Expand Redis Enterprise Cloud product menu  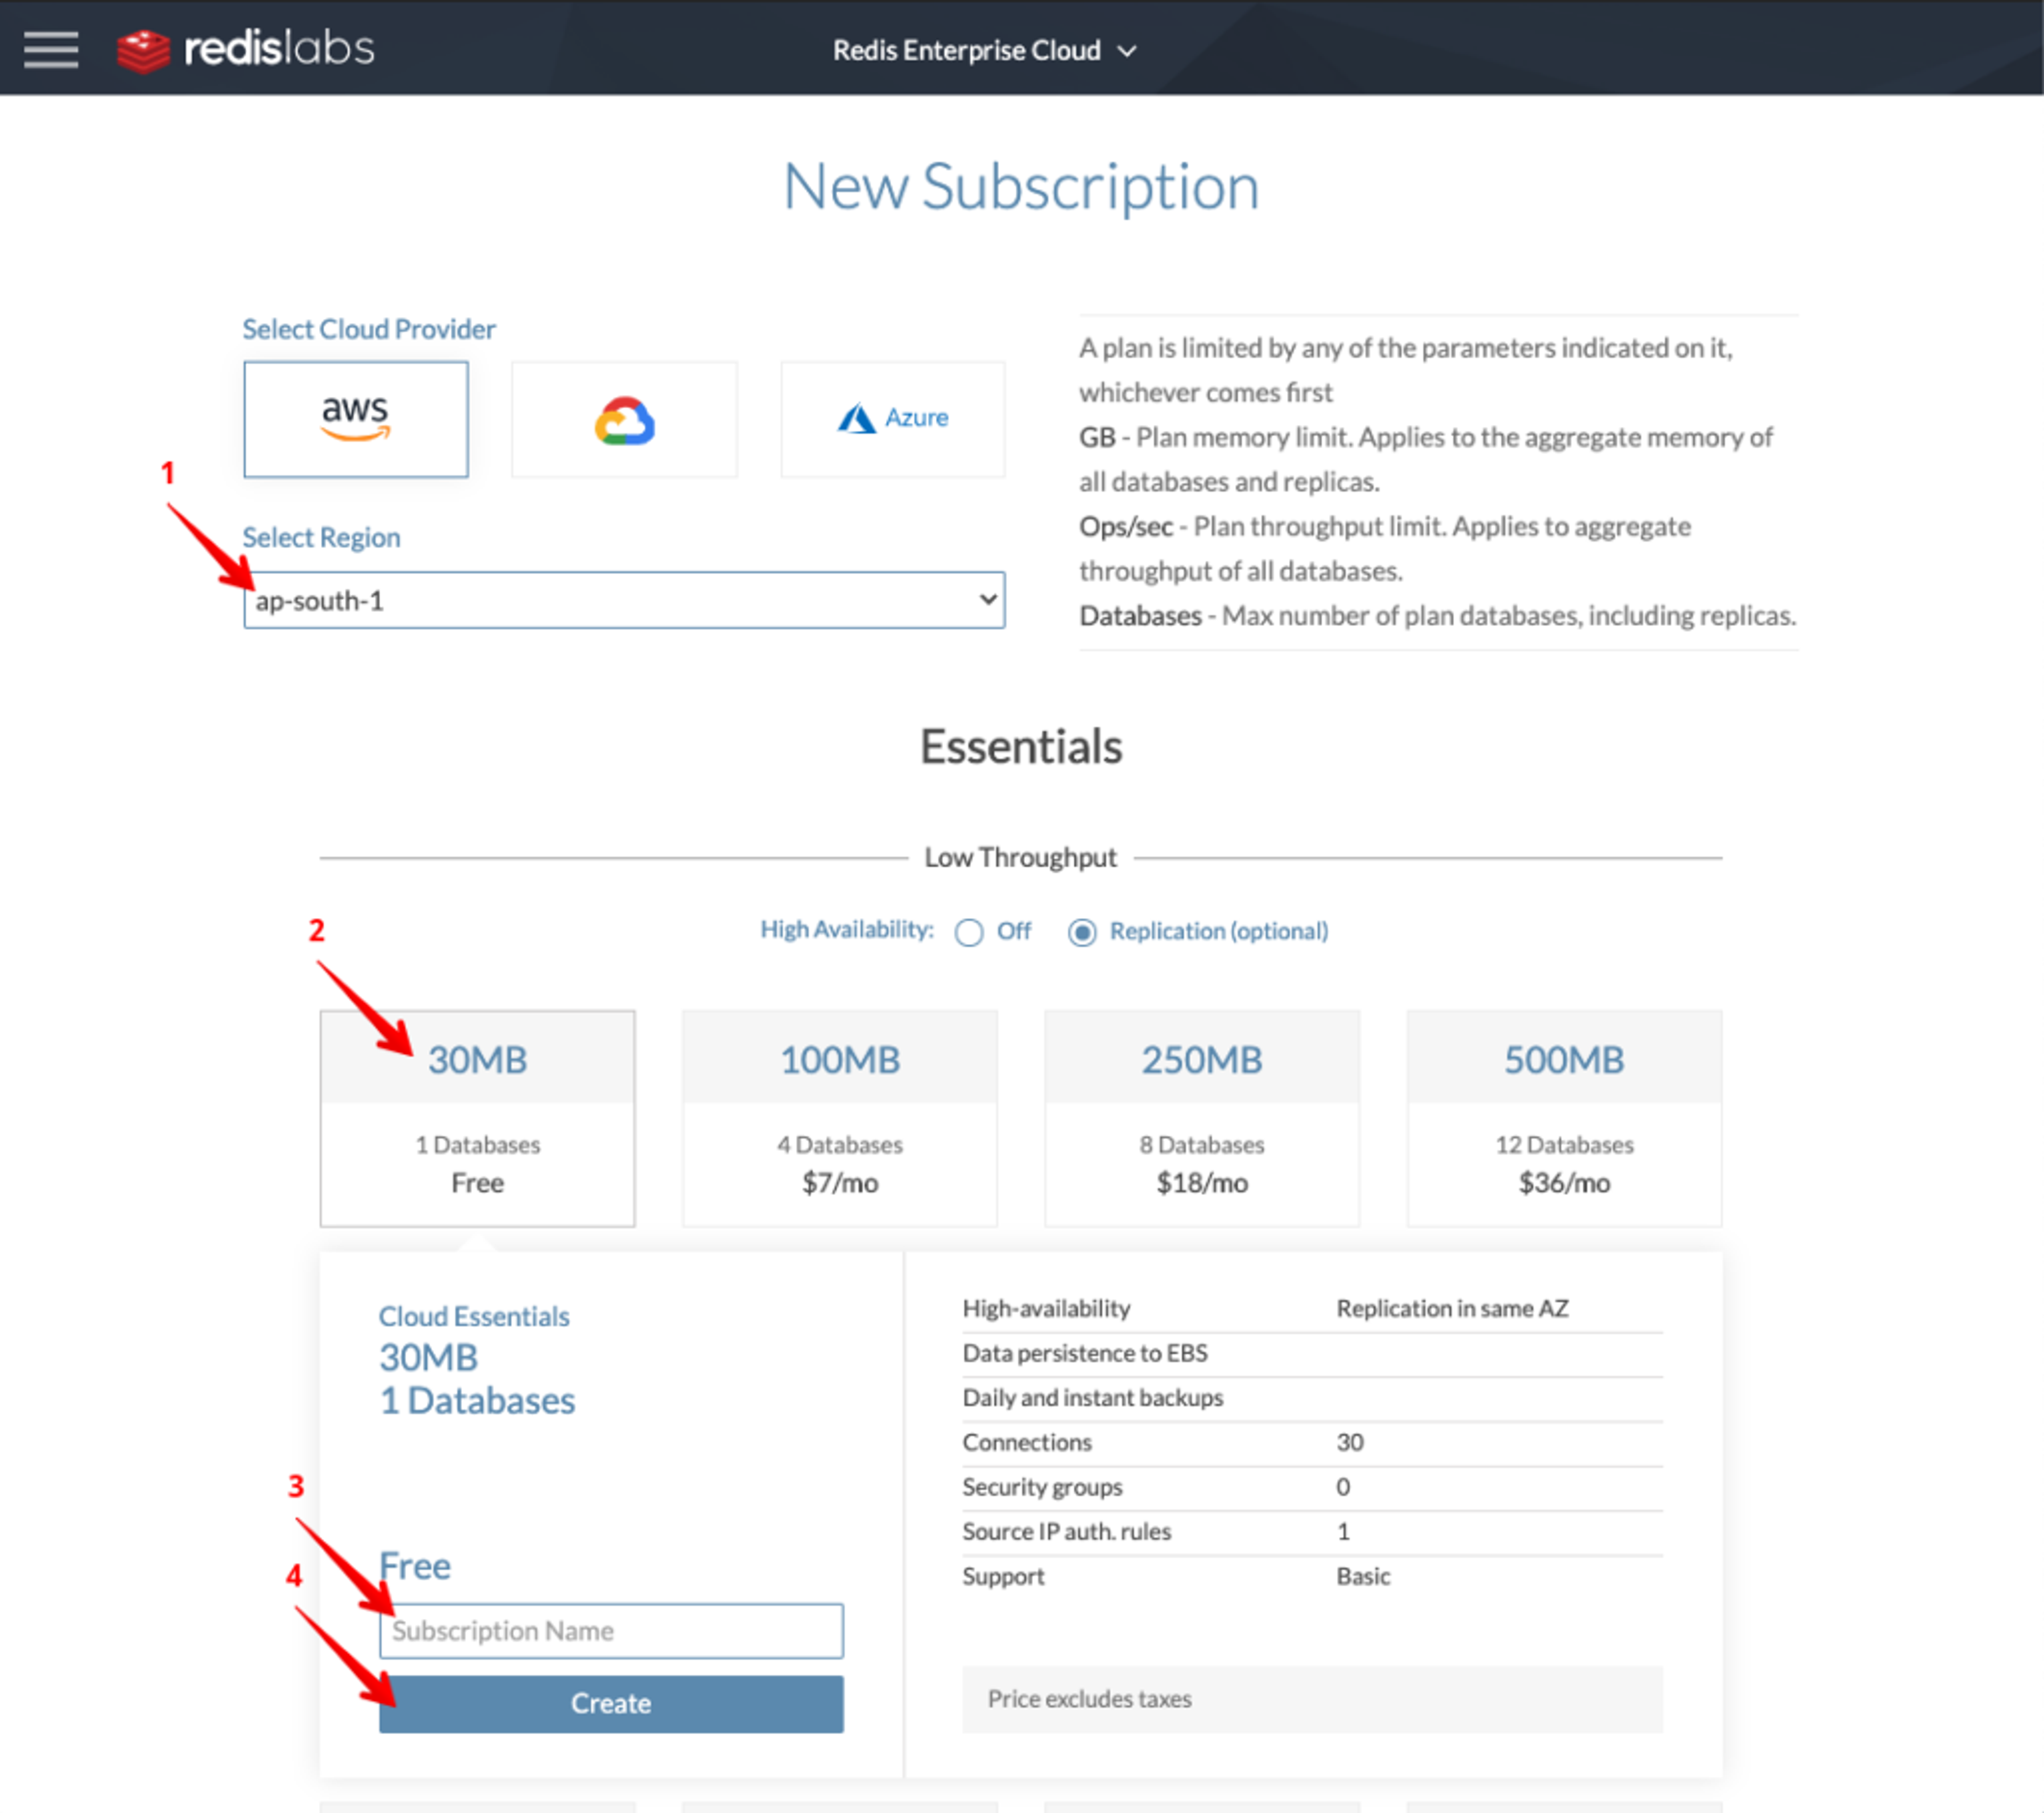coord(966,50)
